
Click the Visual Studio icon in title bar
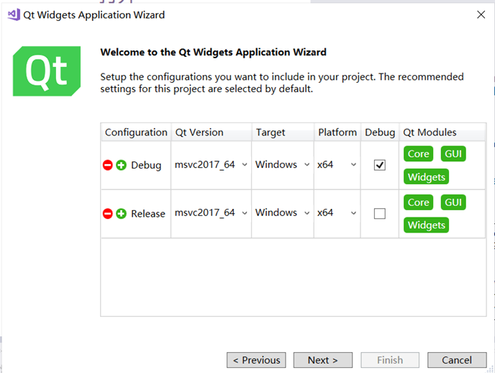point(14,15)
